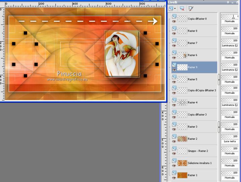Hide the Raster 1 layer
This screenshot has width=241, height=182.
(174, 178)
